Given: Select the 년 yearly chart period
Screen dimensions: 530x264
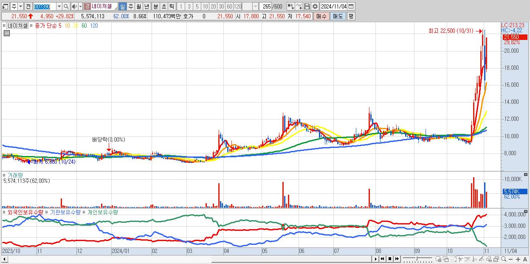Looking at the screenshot, I should (x=147, y=7).
